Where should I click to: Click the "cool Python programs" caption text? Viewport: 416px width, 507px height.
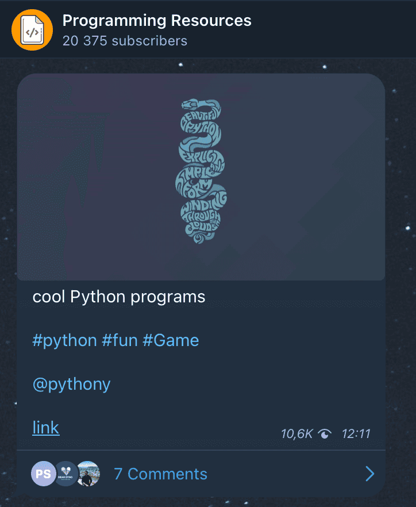119,297
